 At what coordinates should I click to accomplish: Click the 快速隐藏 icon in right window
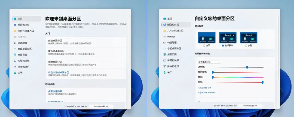[x=164, y=43]
